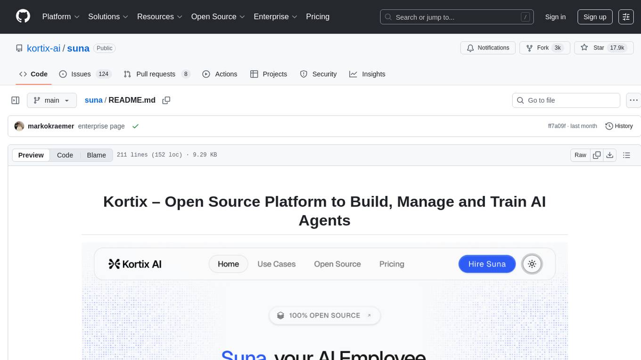Viewport: 641px width, 360px height.
Task: Click the Notifications bell button
Action: click(x=488, y=48)
